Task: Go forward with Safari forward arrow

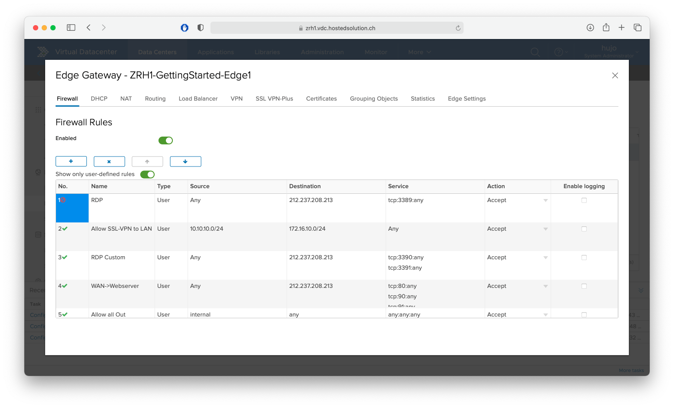Action: 103,28
